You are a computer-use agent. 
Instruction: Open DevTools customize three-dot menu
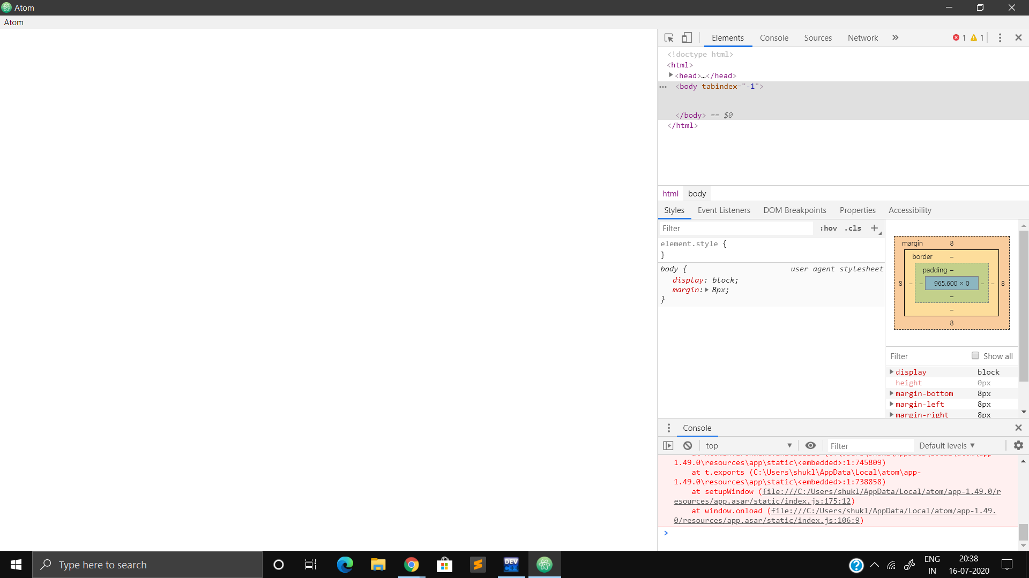coord(1000,38)
